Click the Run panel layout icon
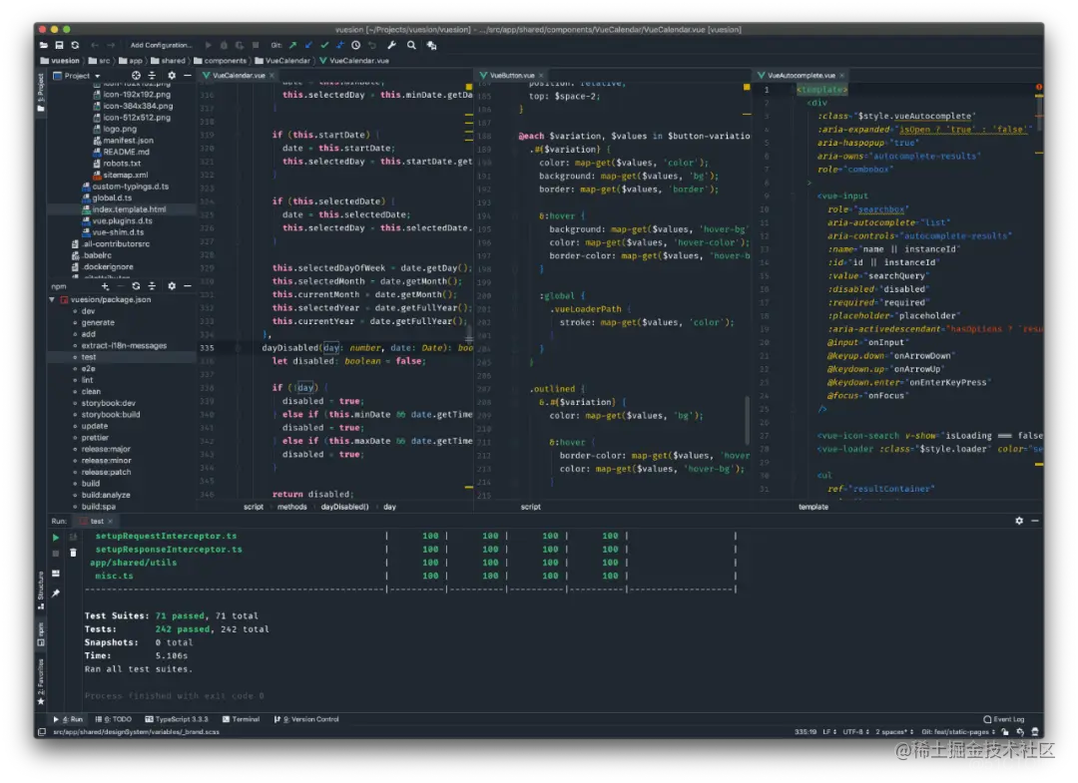The width and height of the screenshot is (1078, 783). click(56, 573)
